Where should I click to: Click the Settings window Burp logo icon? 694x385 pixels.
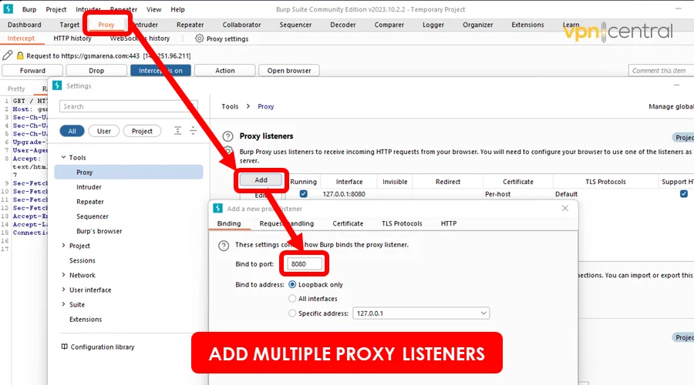point(57,85)
